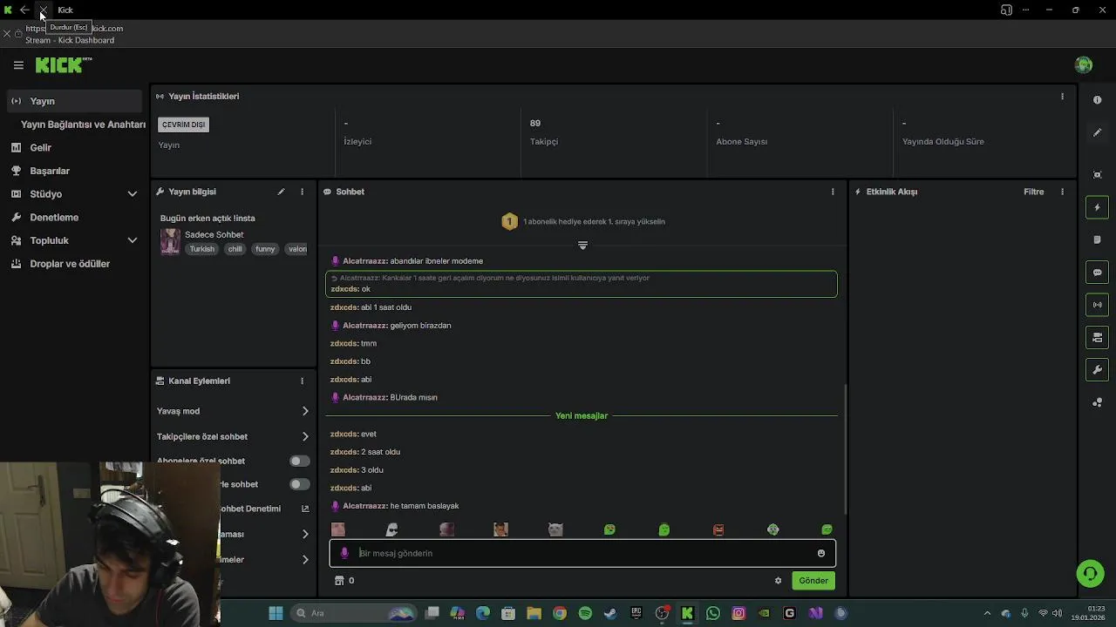Click the Windows taskbar search box
The width and height of the screenshot is (1116, 627).
[354, 613]
